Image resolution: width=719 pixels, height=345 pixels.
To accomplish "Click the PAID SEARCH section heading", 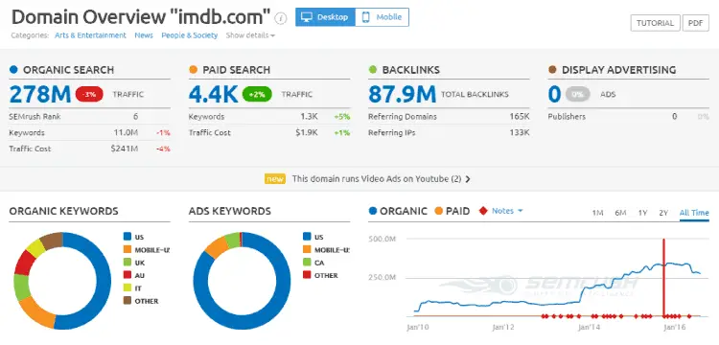I will click(x=236, y=70).
